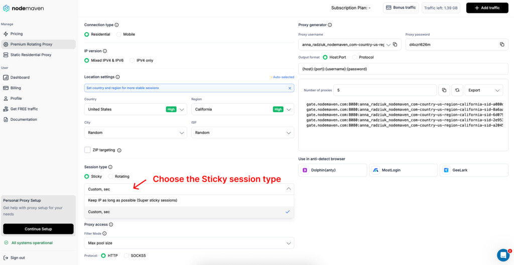This screenshot has height=265, width=514.
Task: Click info icon beside ZIP targeting
Action: coord(119,150)
